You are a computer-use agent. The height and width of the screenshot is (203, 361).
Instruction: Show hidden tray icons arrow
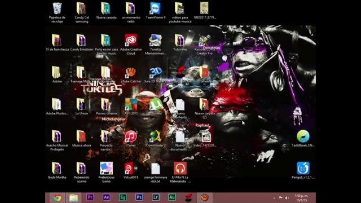pyautogui.click(x=274, y=198)
